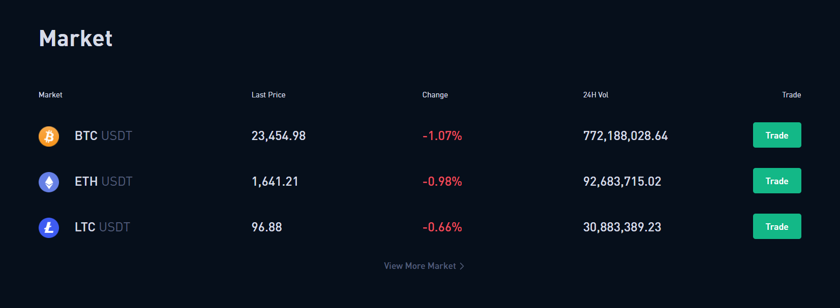Select the Change column header
Screen dimensions: 840x308
tap(435, 95)
